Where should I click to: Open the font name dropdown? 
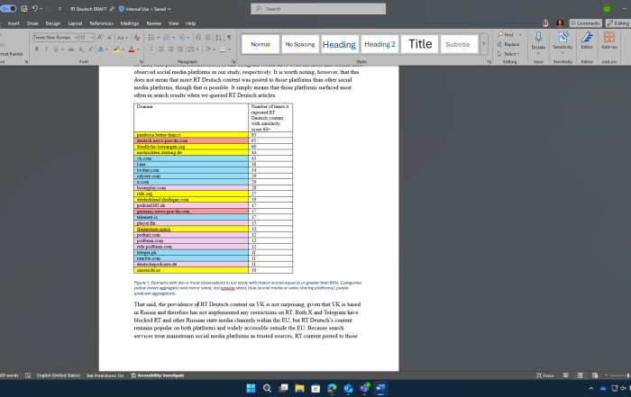[x=76, y=38]
